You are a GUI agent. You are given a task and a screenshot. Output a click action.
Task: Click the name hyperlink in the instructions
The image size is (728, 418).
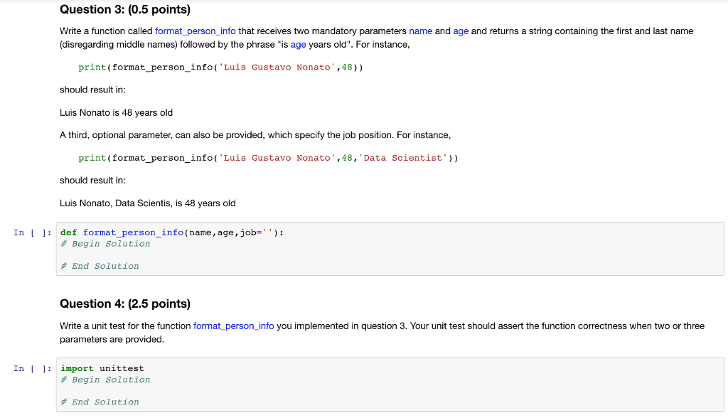click(x=421, y=31)
